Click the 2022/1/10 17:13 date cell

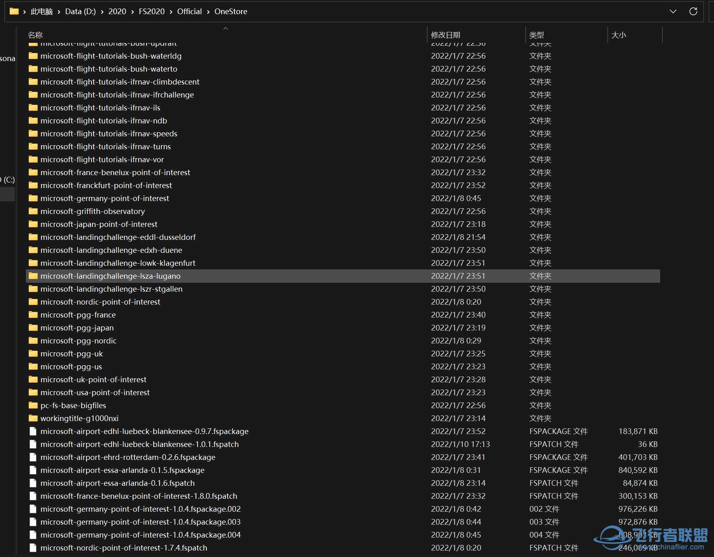pos(460,444)
